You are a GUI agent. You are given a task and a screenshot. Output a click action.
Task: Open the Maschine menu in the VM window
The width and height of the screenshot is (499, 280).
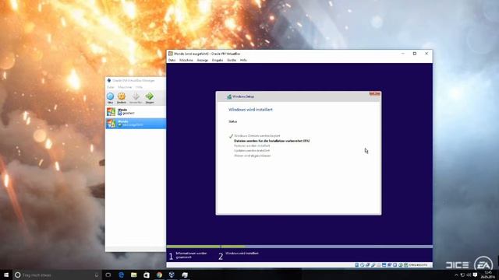point(186,60)
